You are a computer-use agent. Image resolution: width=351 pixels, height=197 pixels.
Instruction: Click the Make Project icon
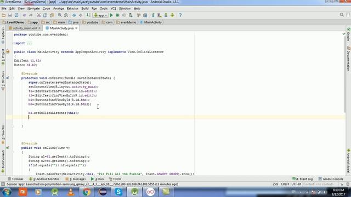coord(89,15)
